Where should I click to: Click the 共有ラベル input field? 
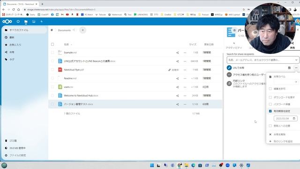tap(284, 82)
